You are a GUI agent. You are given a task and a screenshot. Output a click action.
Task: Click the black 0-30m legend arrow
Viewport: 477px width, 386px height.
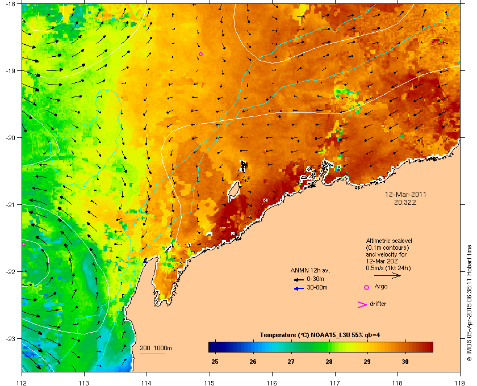299,279
